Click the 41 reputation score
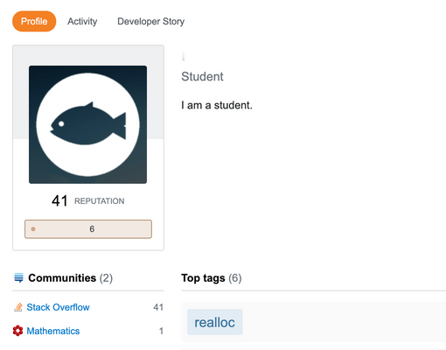The image size is (446, 350). tap(59, 200)
